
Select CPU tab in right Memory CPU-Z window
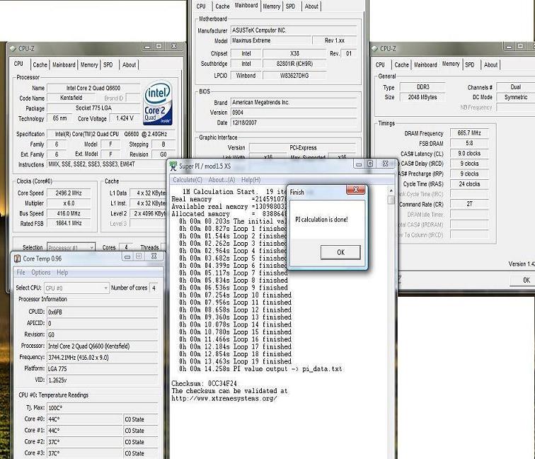(380, 64)
